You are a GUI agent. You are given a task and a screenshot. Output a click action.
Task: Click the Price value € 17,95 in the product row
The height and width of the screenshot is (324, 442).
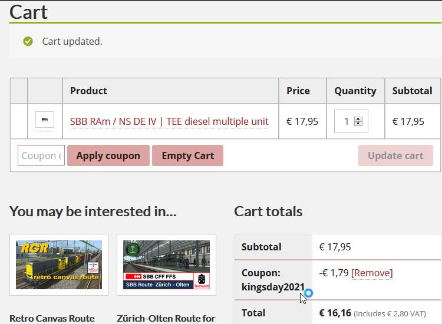coord(302,121)
